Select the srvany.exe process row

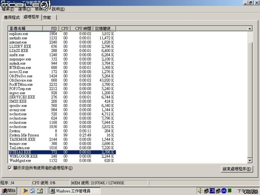click(x=62, y=110)
